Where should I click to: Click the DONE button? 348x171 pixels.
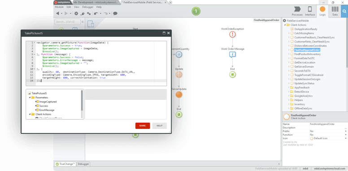pyautogui.click(x=143, y=126)
